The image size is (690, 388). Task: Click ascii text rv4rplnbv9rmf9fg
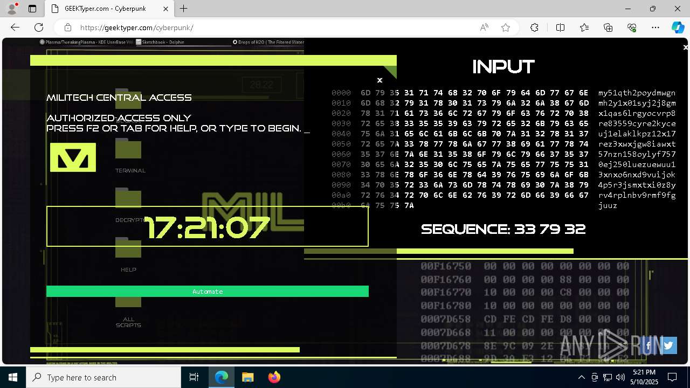637,195
